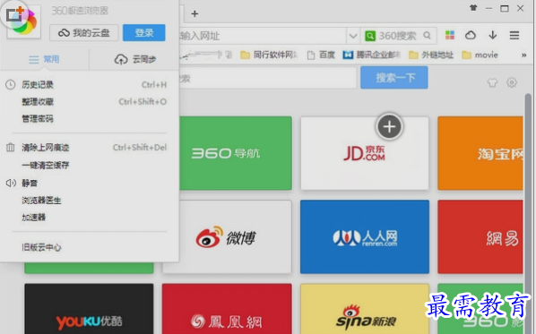Open 同行软件网 bookmark folder
This screenshot has width=536, height=334.
coord(269,55)
